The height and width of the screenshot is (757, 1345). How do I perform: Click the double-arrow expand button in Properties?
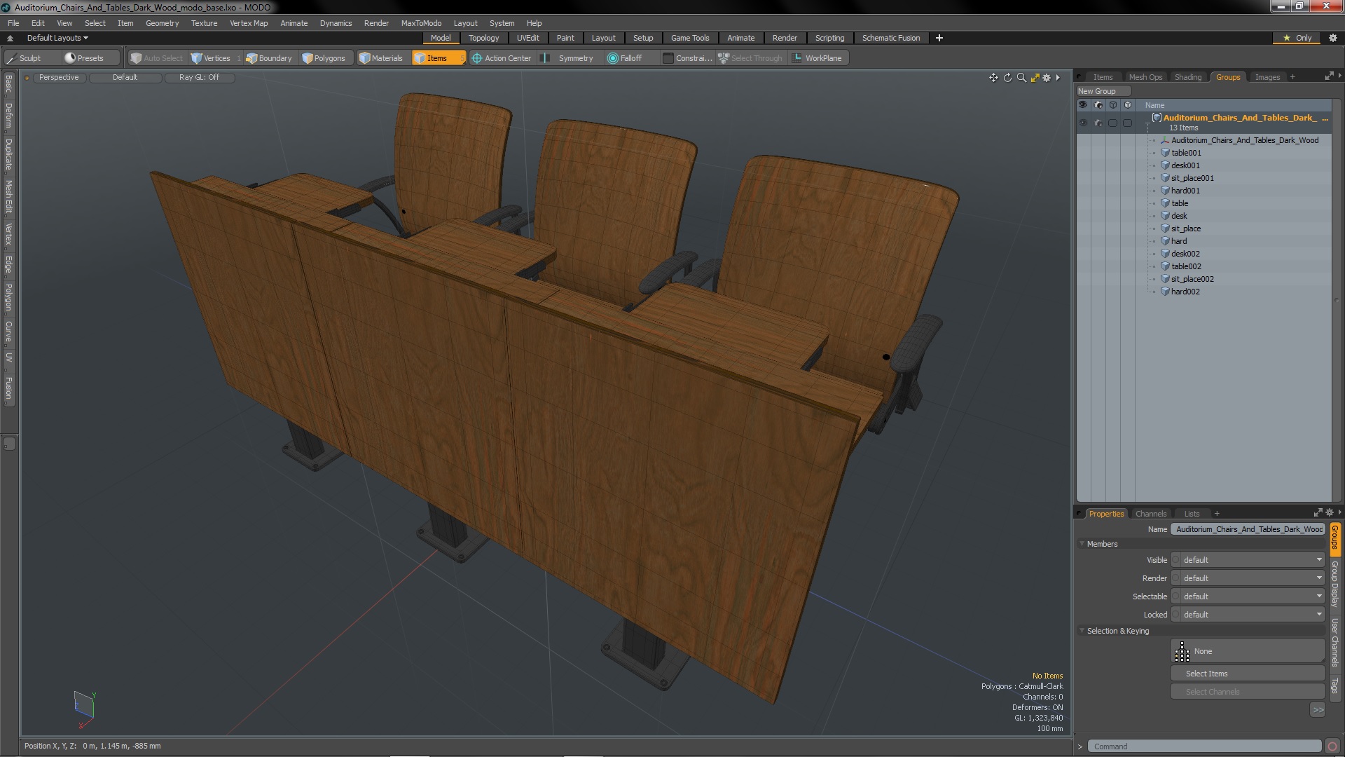coord(1318,710)
